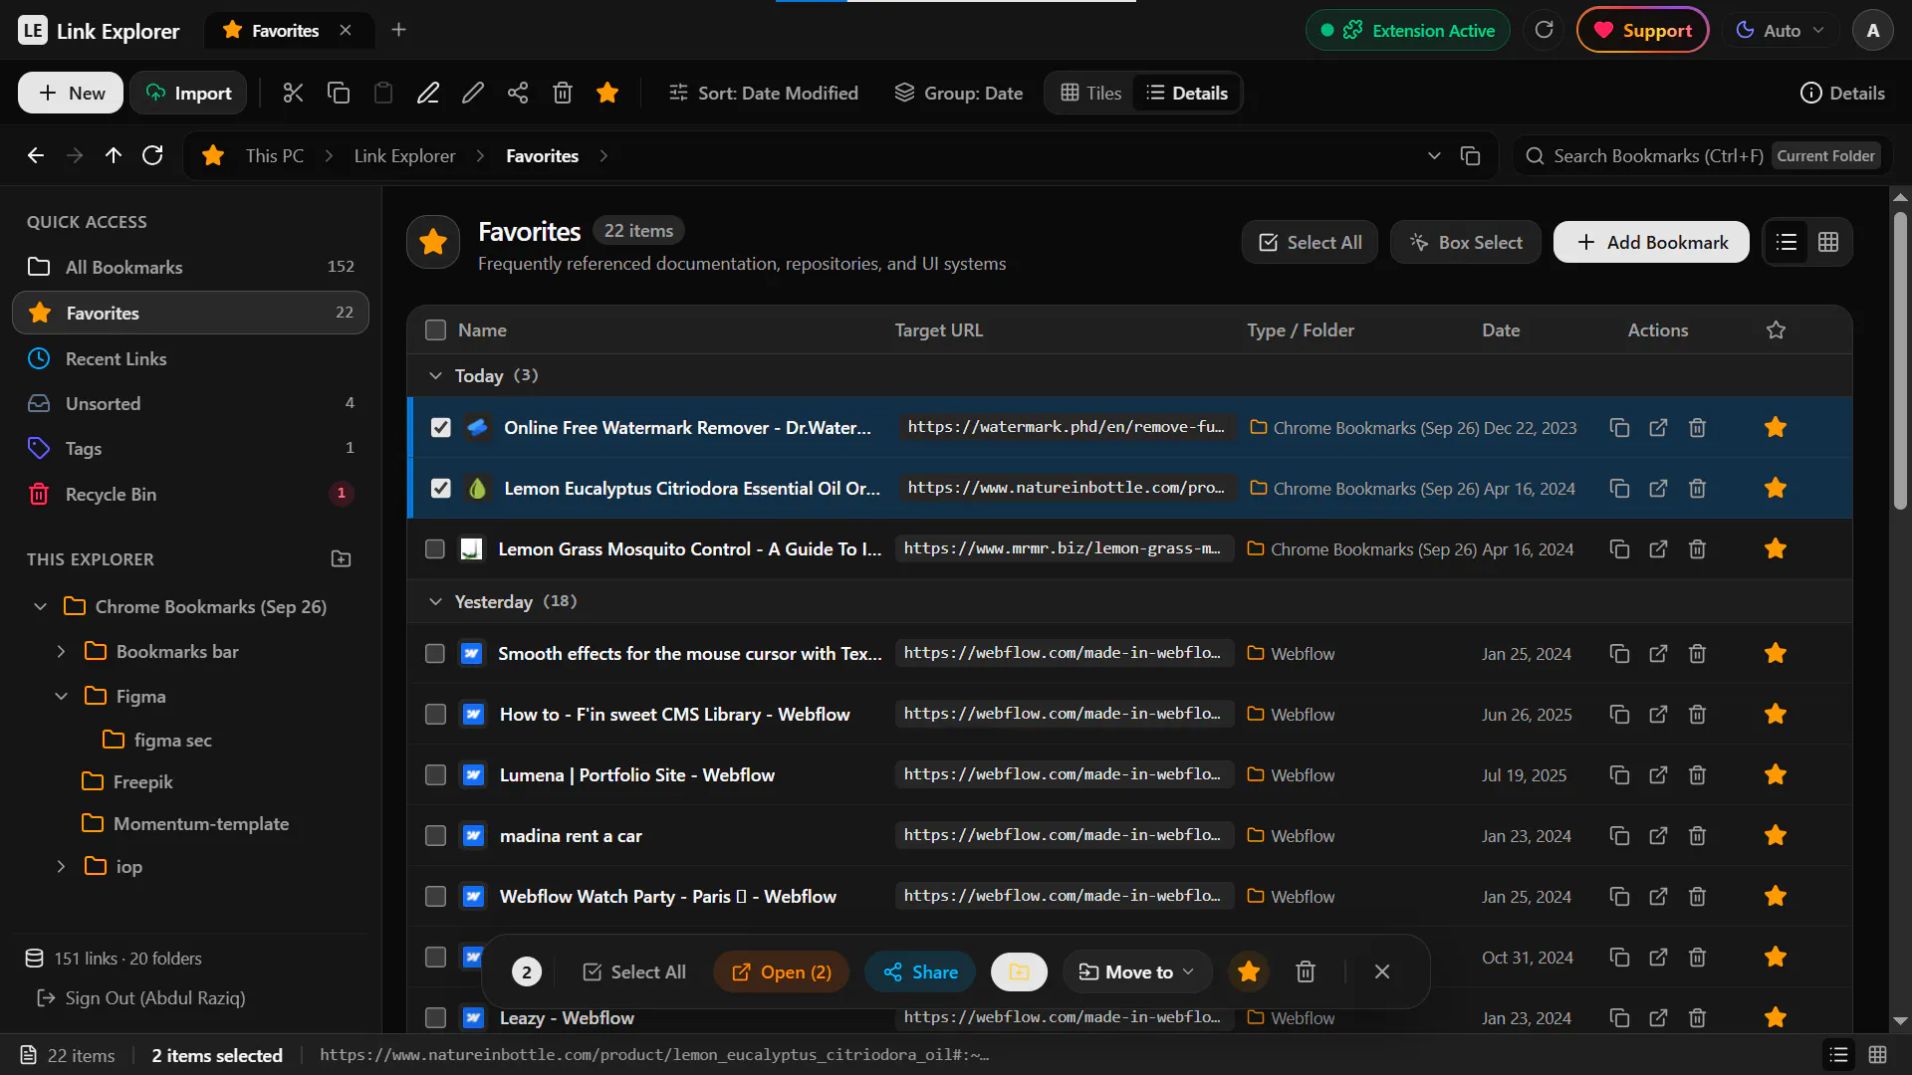This screenshot has width=1912, height=1075.
Task: Click the Copy icon in the toolbar
Action: (x=339, y=93)
